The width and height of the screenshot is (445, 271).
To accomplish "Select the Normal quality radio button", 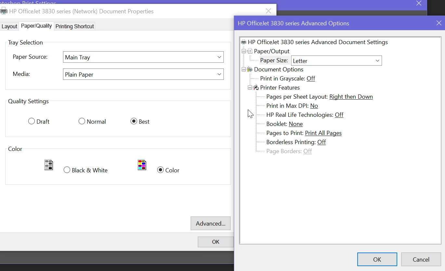I will (82, 121).
